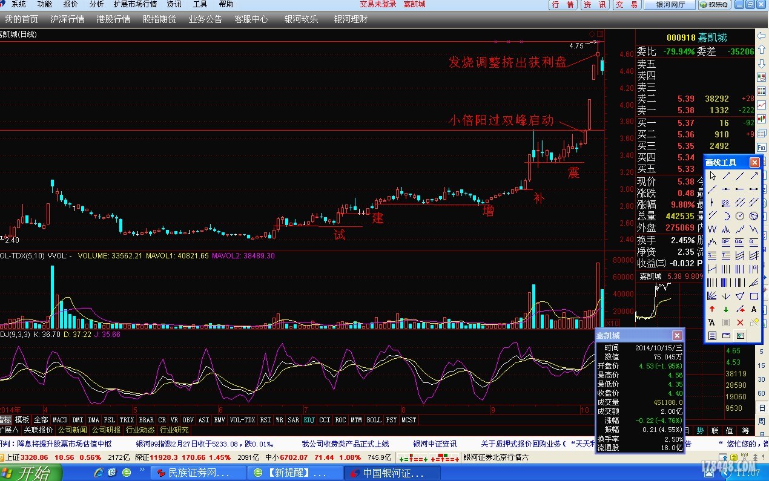Select the arrow pointer in drawing tools
769x481 pixels.
point(712,176)
